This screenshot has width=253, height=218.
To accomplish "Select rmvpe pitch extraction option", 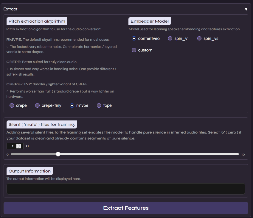I will [72, 106].
